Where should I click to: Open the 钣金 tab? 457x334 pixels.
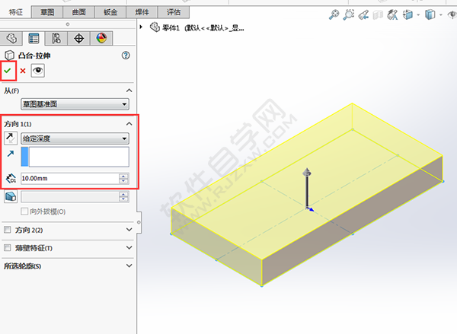coord(110,12)
